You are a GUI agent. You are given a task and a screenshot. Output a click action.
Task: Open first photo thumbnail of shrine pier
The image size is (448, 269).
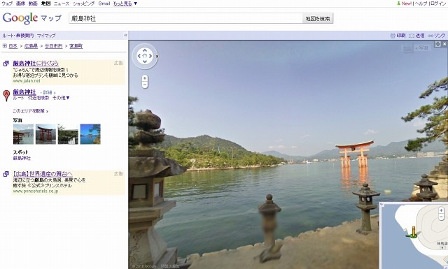click(23, 134)
